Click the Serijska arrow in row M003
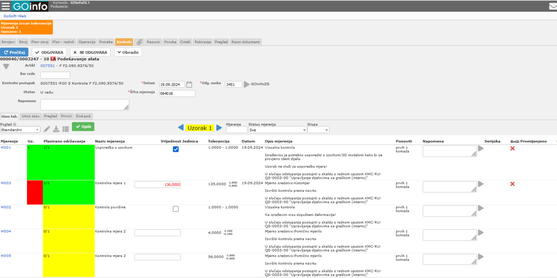Viewport: 557px width, 278px height. coord(481,184)
